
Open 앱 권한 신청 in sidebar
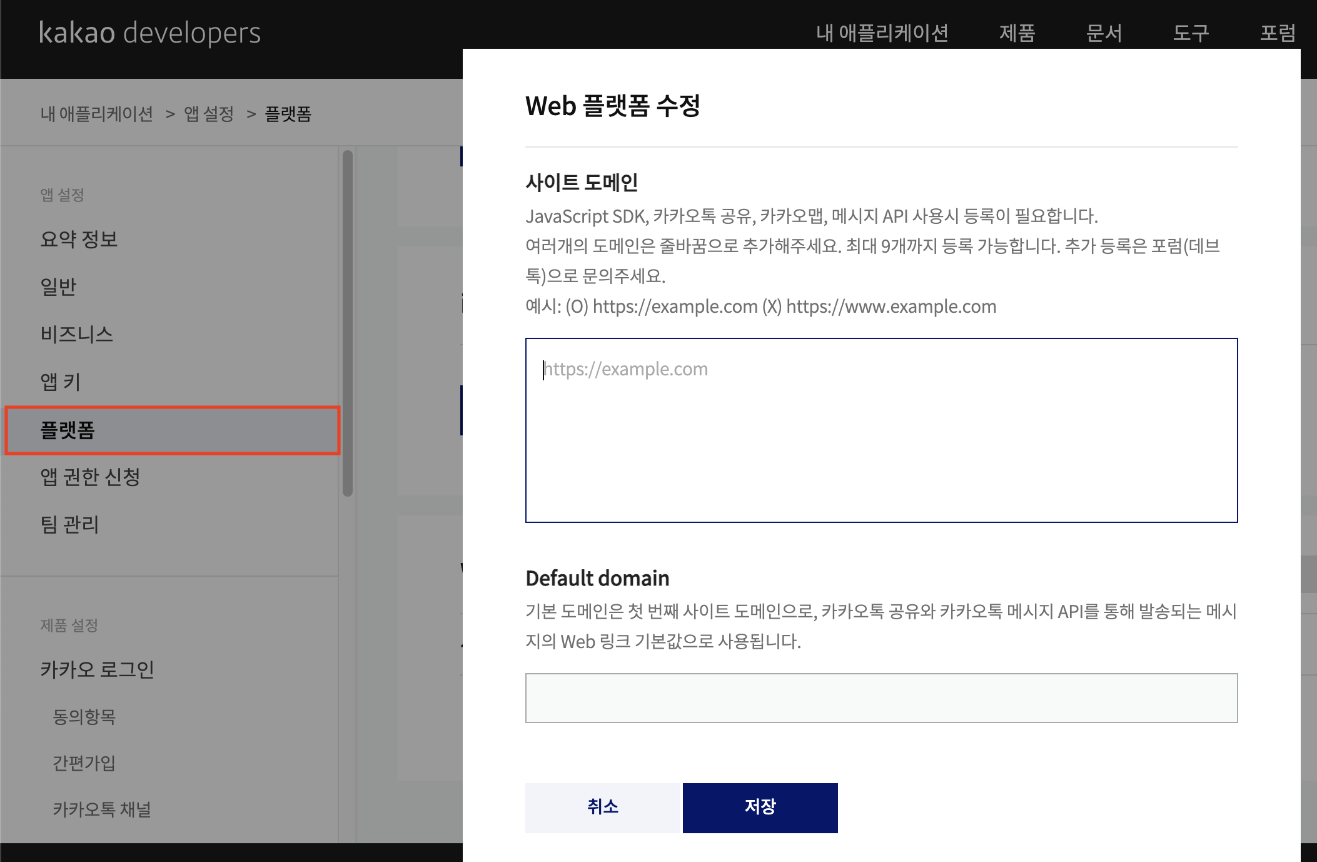click(x=90, y=477)
